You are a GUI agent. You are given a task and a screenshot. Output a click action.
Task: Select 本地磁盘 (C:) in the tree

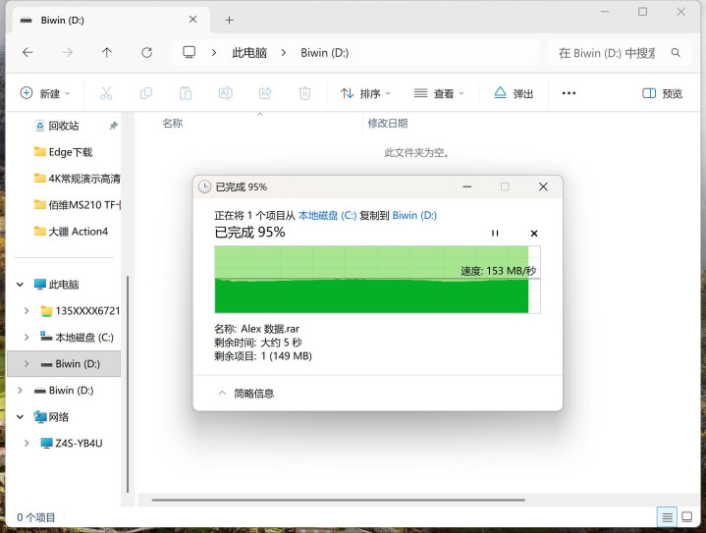click(x=84, y=338)
